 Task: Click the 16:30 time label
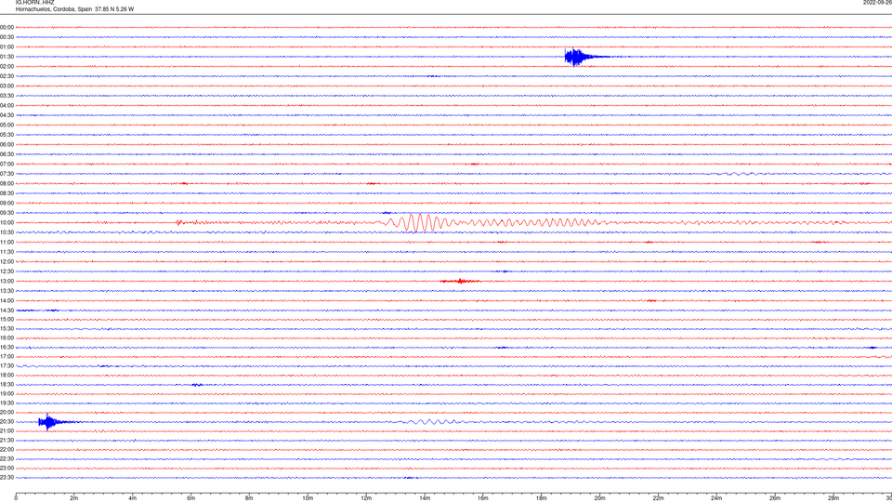[x=7, y=347]
